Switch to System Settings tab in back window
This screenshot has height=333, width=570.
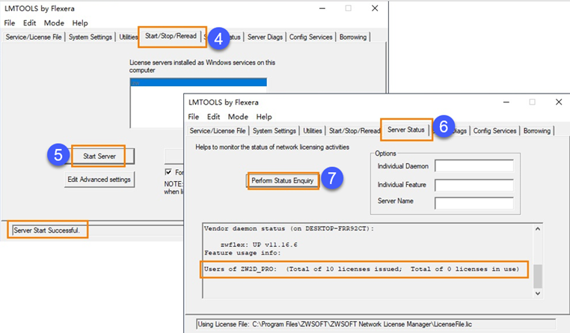click(x=91, y=37)
